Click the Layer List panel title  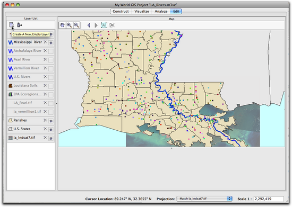pyautogui.click(x=31, y=19)
